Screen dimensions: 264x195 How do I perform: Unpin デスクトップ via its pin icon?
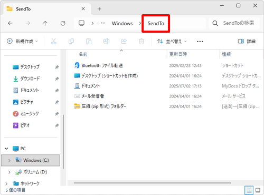56,67
